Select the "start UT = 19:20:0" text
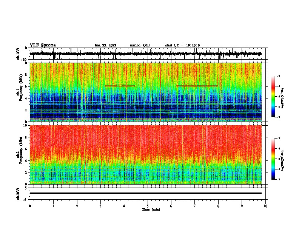The height and width of the screenshot is (231, 299). (x=182, y=45)
